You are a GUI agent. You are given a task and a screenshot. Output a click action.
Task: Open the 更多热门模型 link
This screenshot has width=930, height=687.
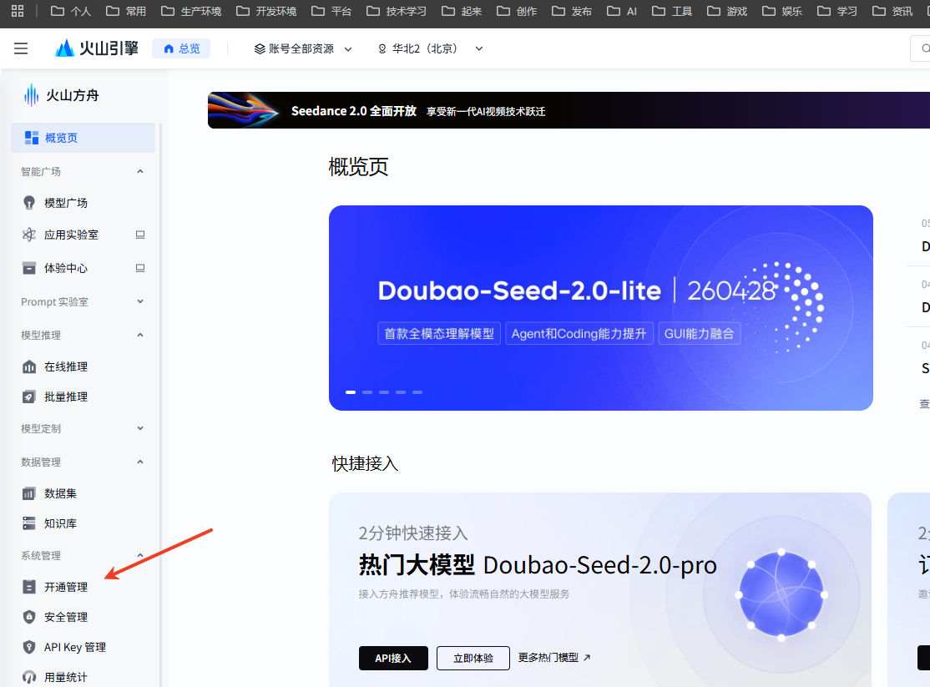point(554,657)
